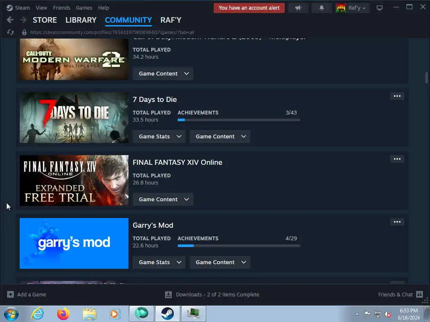Open notifications with the bell icon
The image size is (430, 322).
tap(322, 8)
